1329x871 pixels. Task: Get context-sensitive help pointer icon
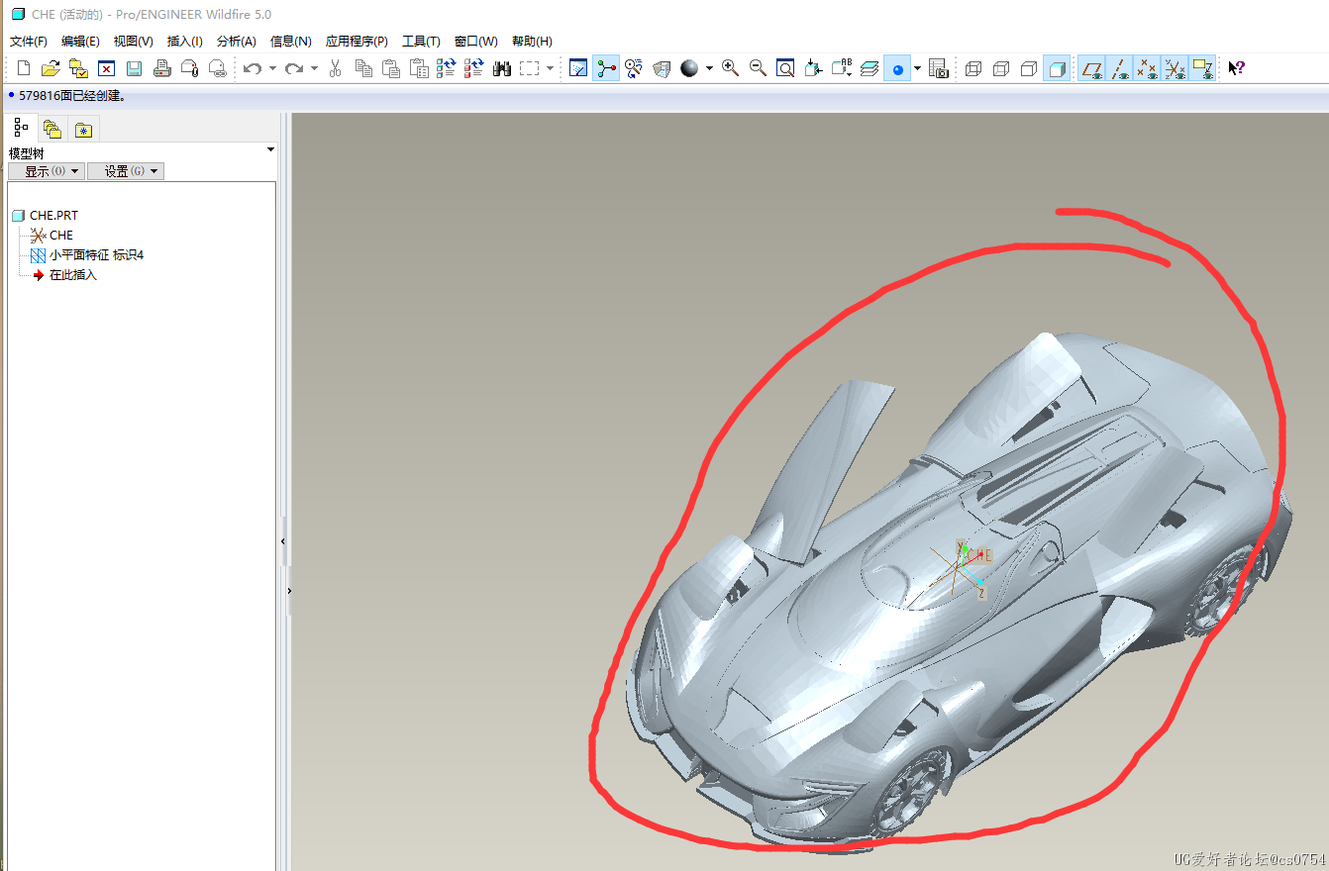[x=1236, y=68]
